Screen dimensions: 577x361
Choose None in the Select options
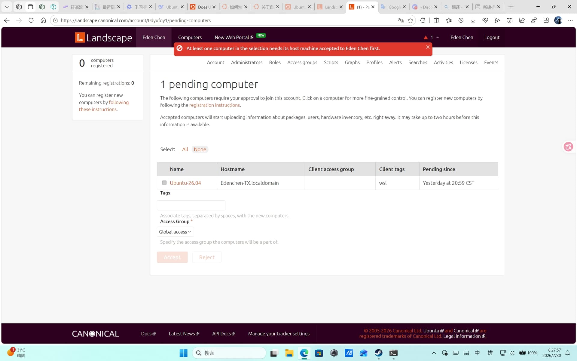(x=200, y=149)
